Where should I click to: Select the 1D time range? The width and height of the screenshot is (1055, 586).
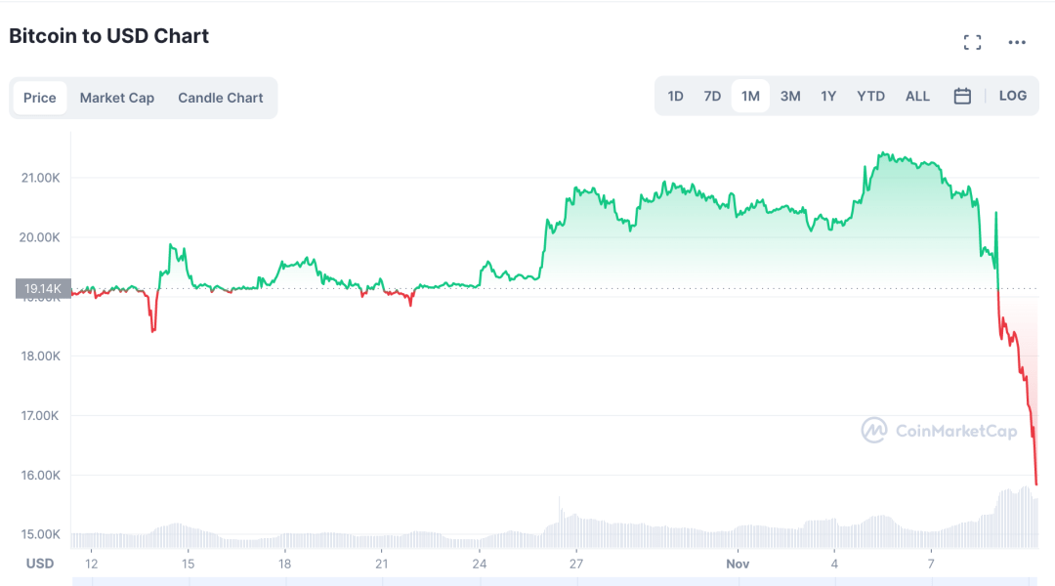pos(675,96)
